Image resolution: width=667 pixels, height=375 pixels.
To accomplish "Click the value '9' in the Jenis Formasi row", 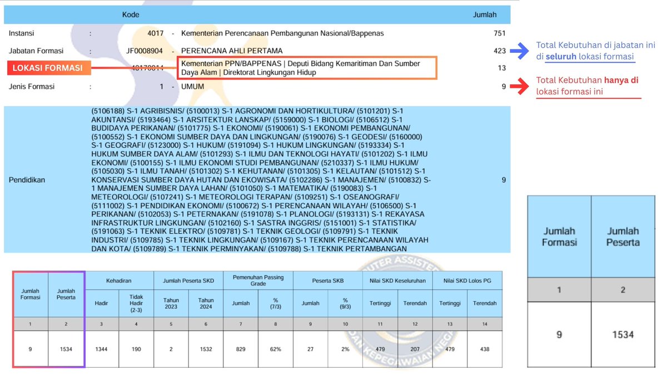I will click(x=504, y=87).
